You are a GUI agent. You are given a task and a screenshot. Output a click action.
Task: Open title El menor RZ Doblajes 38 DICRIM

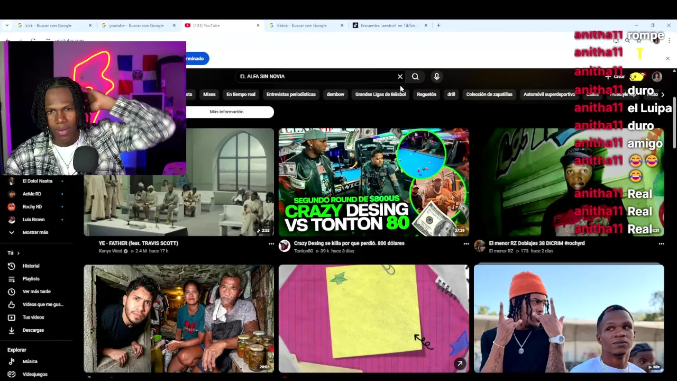click(x=536, y=243)
